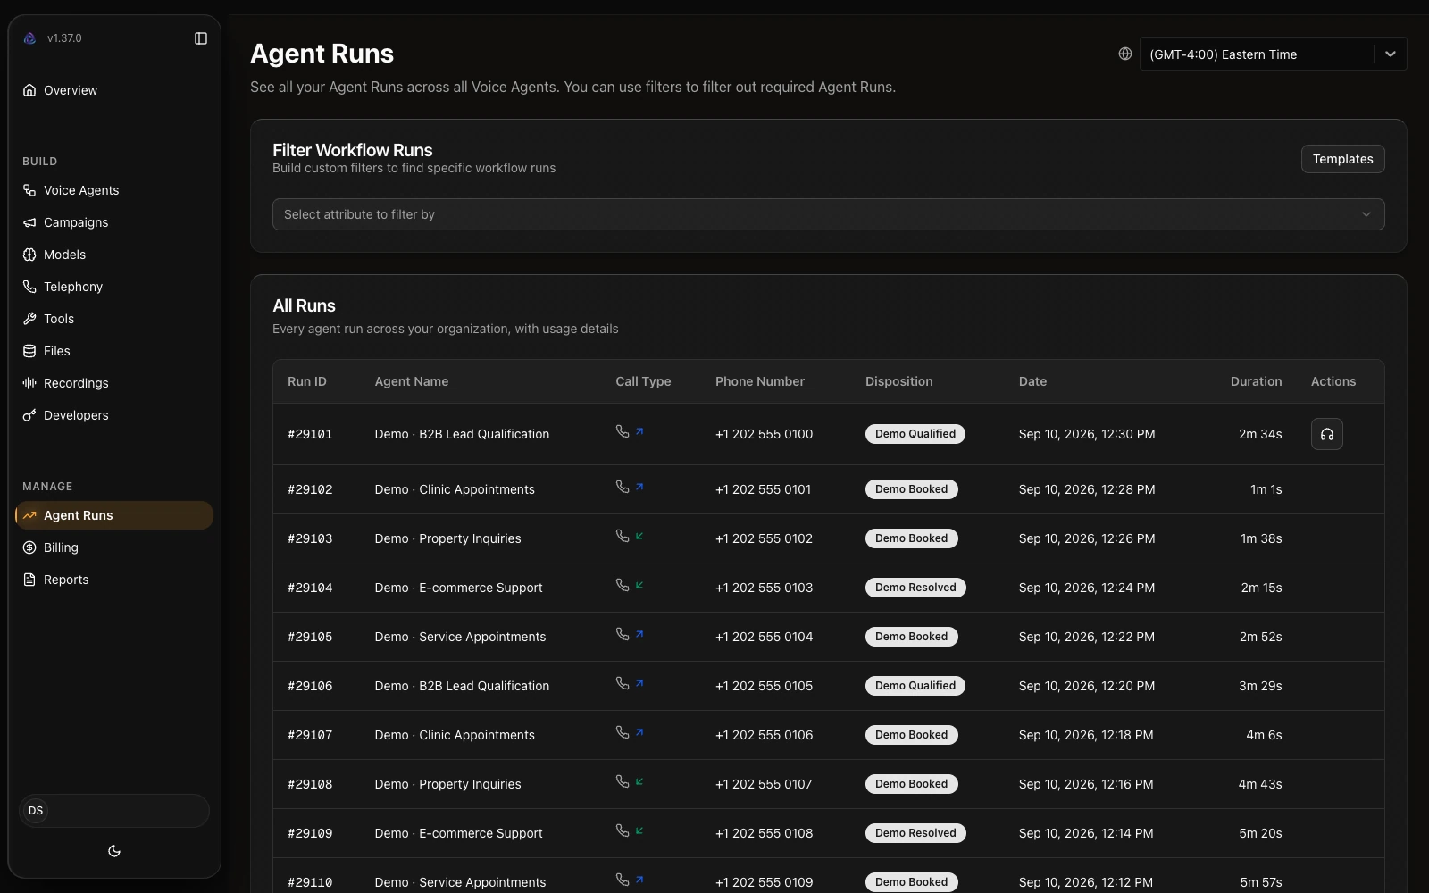The image size is (1429, 893).
Task: Click the Reports document icon
Action: point(29,580)
